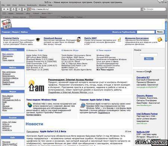
Task: Click the Google search magnifier icon
Action: coord(144,9)
